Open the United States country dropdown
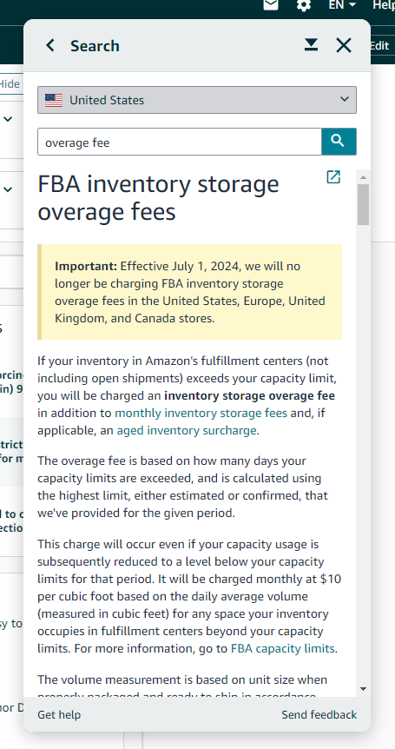 pos(197,100)
